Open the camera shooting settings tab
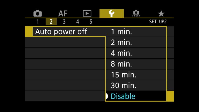 [x=38, y=13]
